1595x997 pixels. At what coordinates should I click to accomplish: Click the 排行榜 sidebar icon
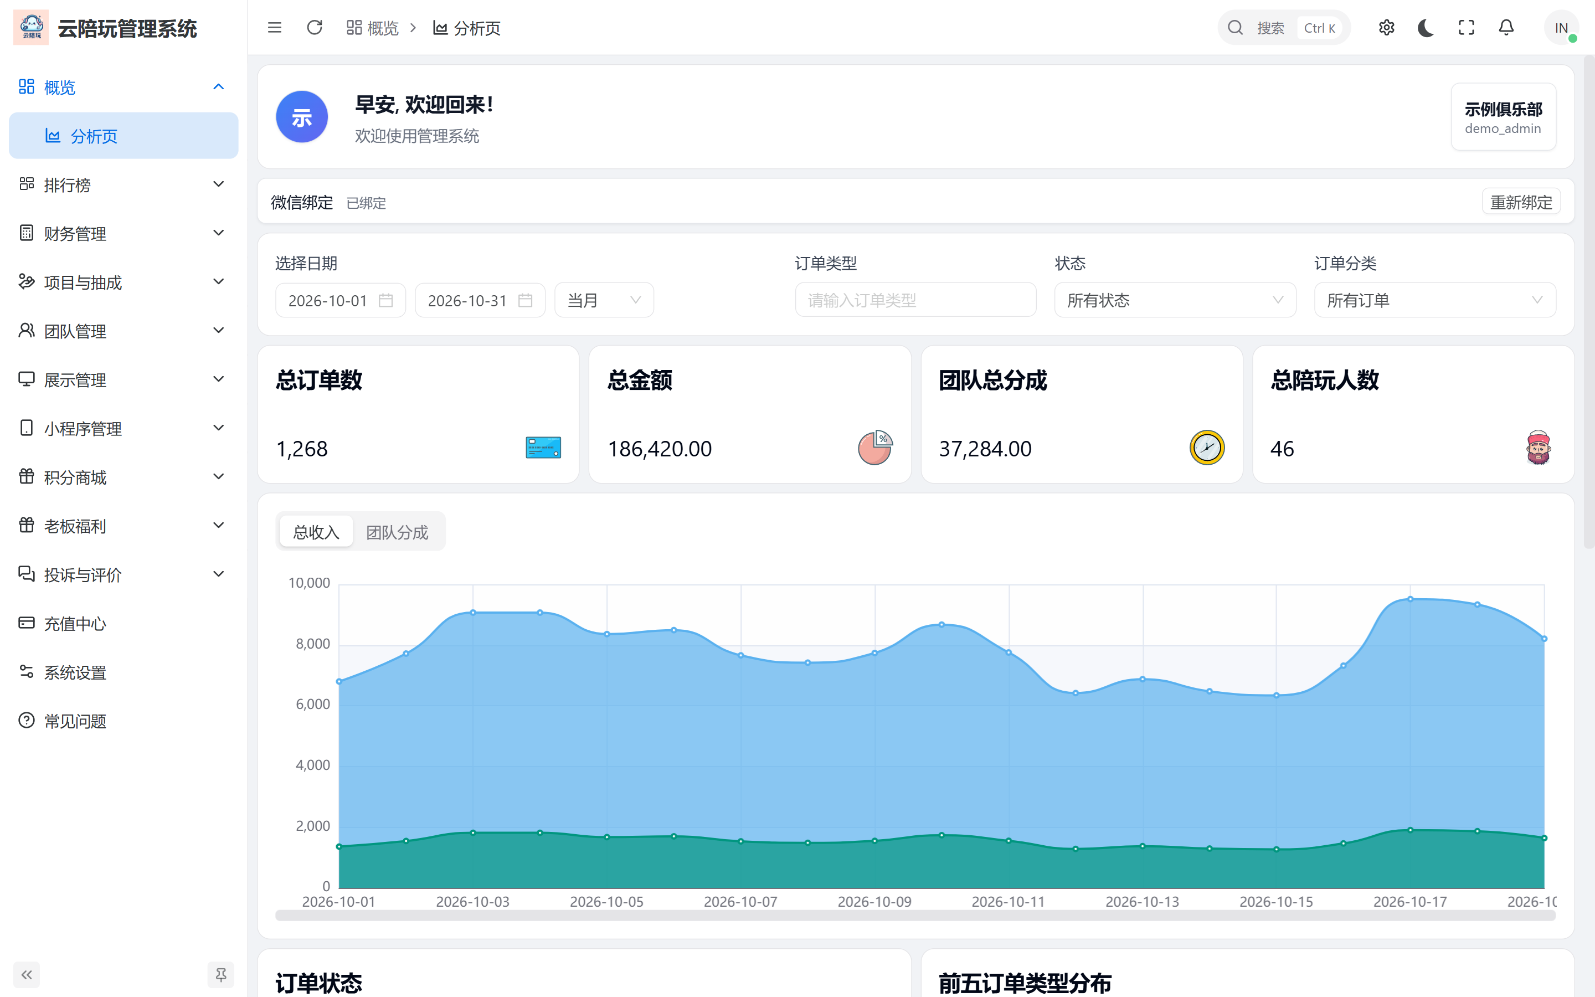[x=27, y=184]
